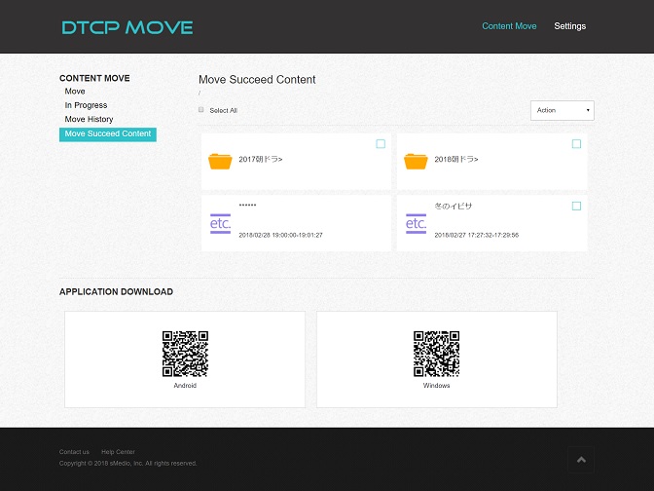654x491 pixels.
Task: Check the 2017朝ドラ folder checkbox
Action: (381, 144)
